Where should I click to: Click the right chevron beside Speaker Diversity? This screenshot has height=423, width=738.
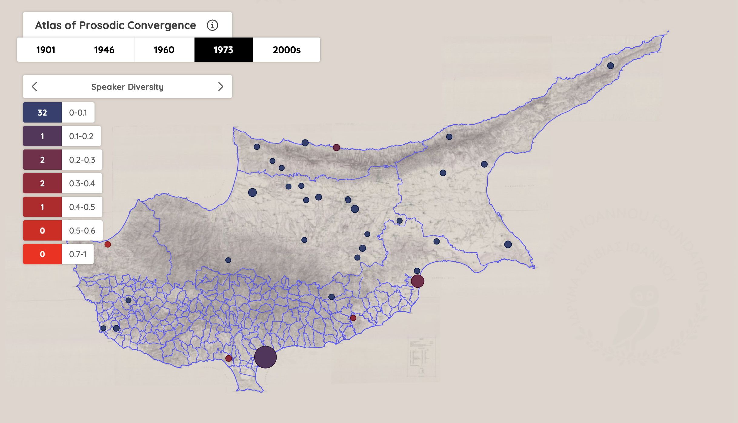click(221, 87)
